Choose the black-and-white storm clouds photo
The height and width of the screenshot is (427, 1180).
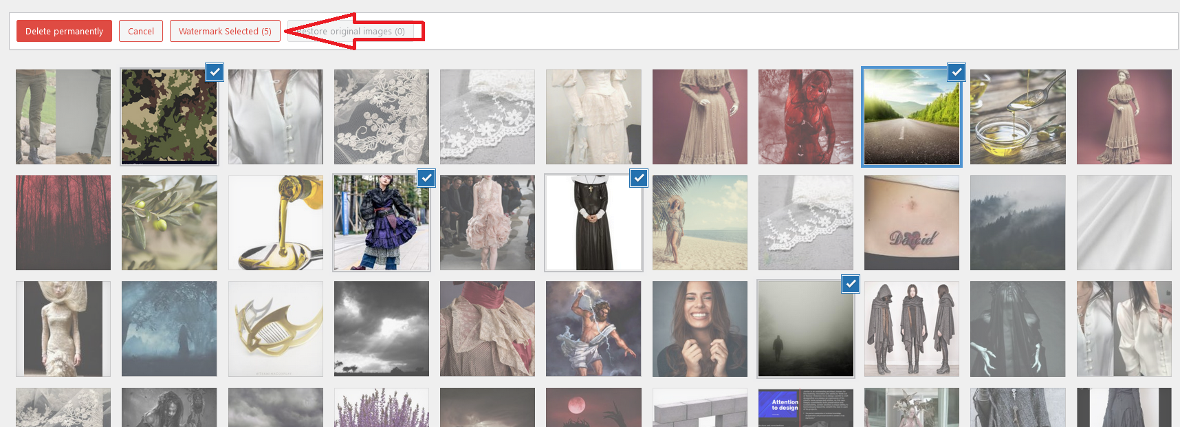[382, 329]
